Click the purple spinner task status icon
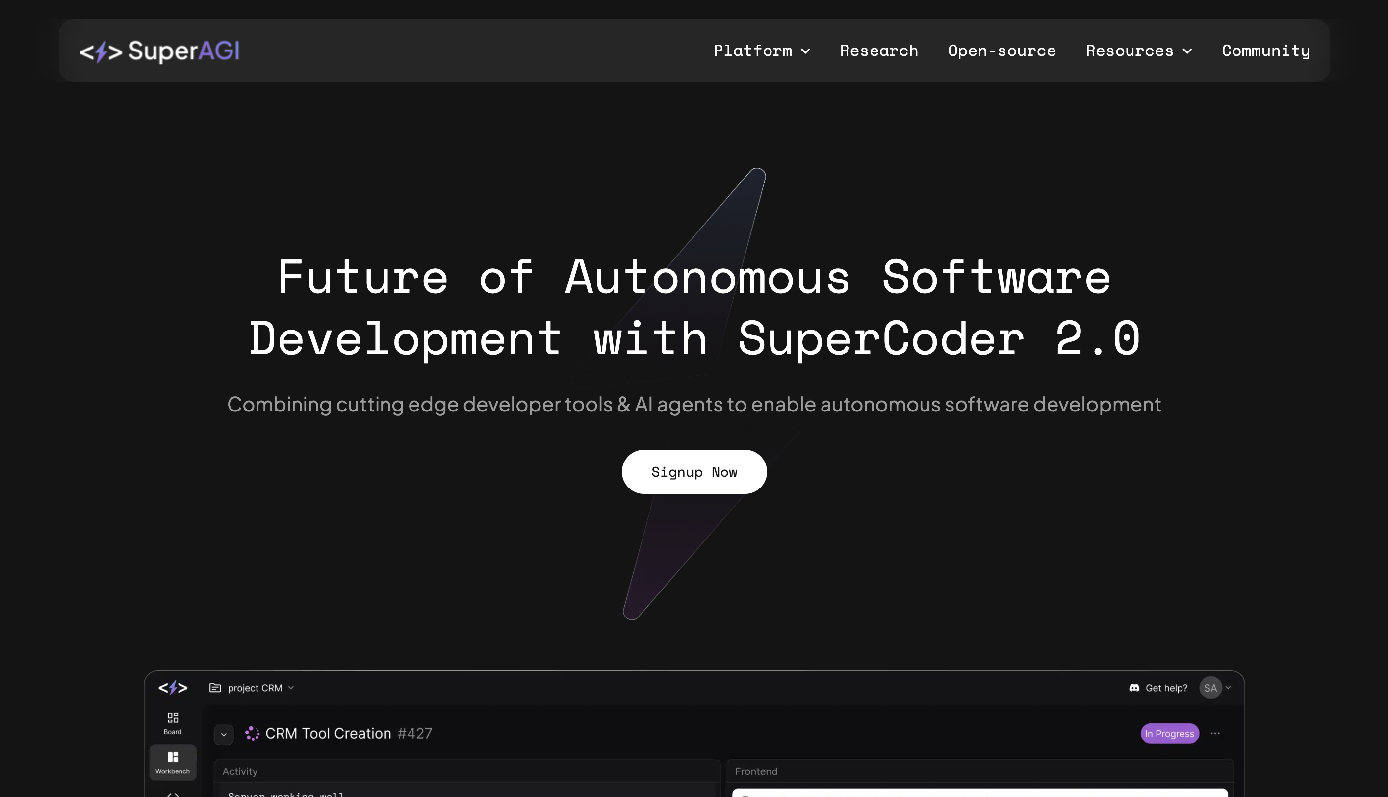The width and height of the screenshot is (1388, 797). (x=252, y=734)
